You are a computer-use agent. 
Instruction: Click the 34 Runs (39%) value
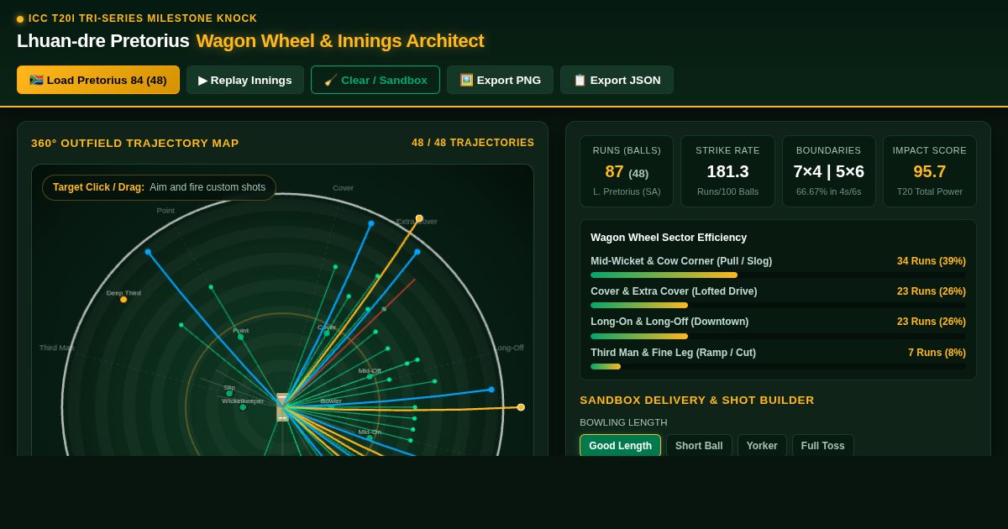click(x=932, y=261)
